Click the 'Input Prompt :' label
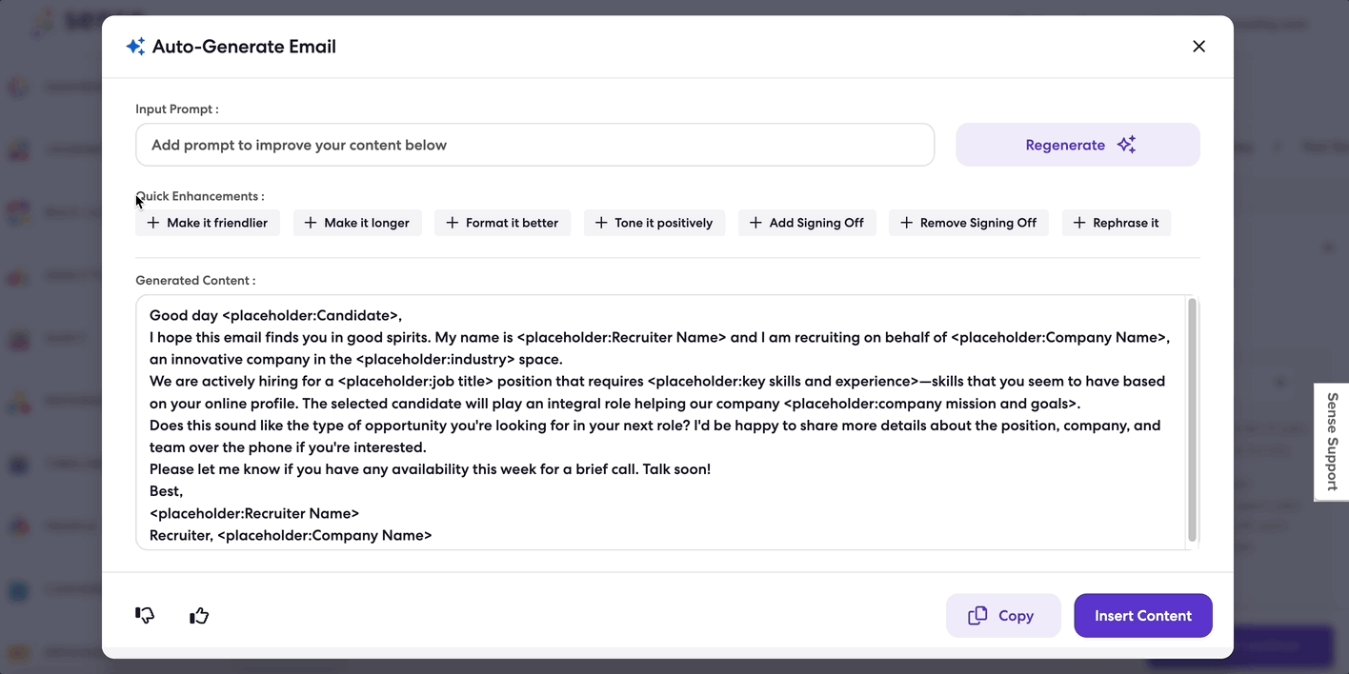 [177, 109]
